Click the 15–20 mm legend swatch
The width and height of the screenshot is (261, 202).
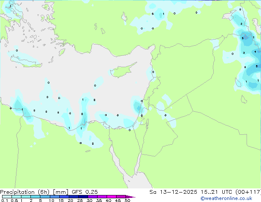[64, 197]
